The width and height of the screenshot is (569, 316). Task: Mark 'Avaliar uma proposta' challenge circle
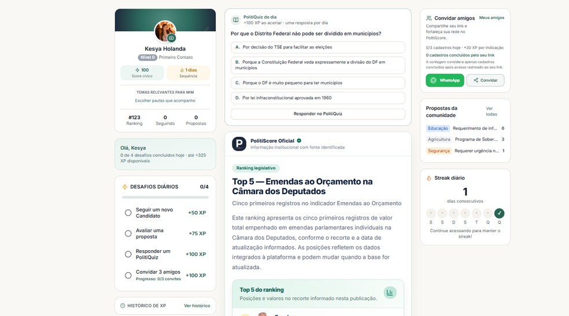(x=128, y=233)
